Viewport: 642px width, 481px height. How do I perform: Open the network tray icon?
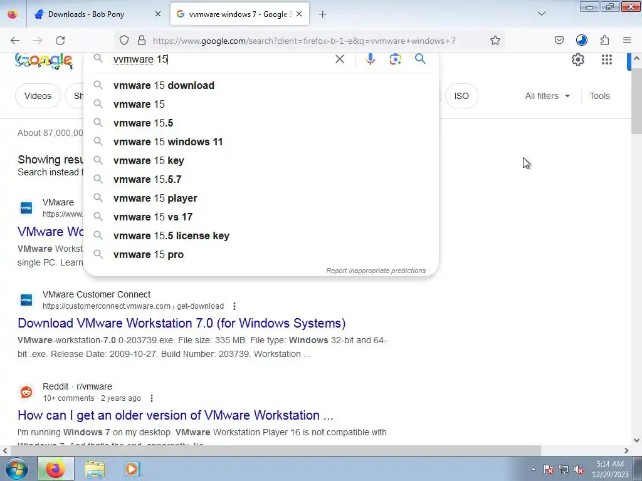[564, 469]
